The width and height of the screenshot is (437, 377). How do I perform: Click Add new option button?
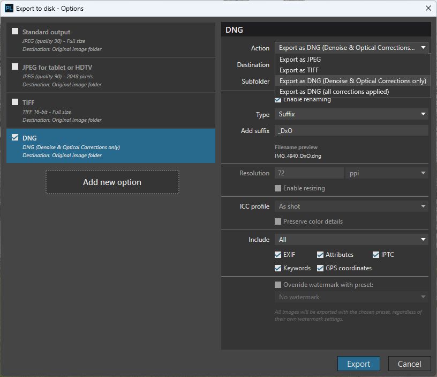(x=112, y=182)
